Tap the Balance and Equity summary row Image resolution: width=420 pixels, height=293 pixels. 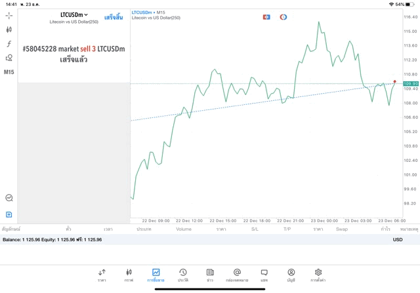210,239
